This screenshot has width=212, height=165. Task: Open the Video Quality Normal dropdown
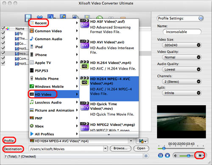pyautogui.click(x=182, y=57)
